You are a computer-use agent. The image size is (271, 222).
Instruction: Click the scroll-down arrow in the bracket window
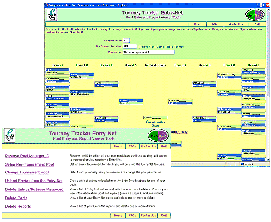[268, 159]
